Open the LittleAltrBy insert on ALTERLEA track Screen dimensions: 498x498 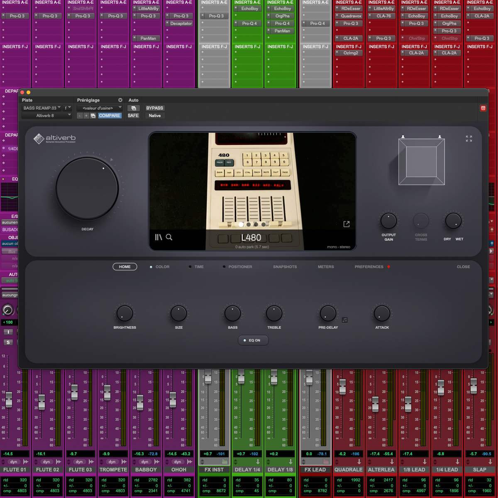381,9
